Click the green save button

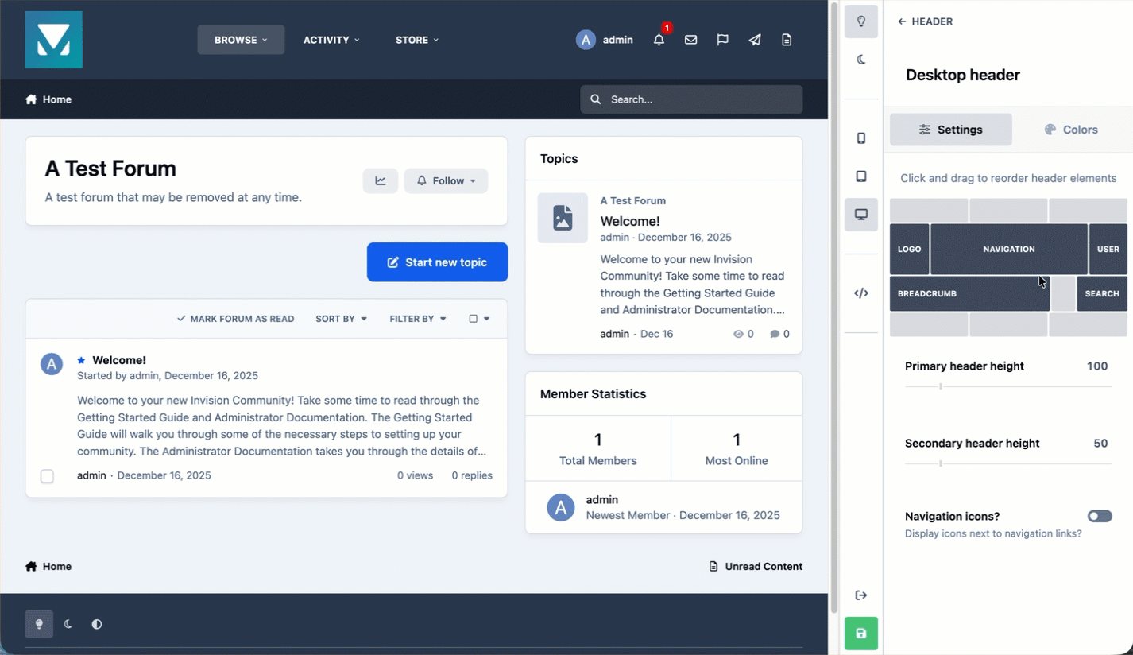861,634
